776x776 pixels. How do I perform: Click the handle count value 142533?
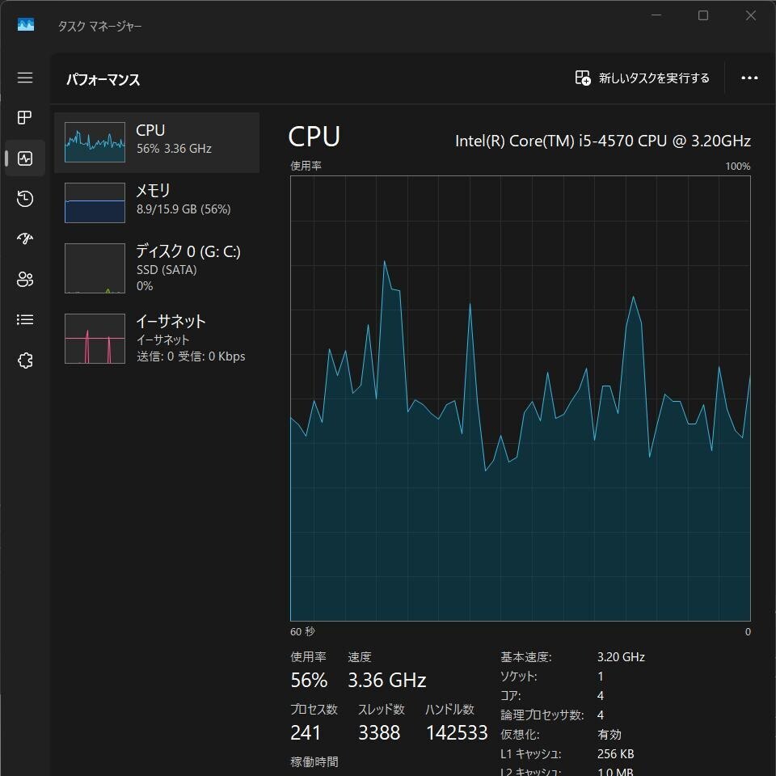pos(457,732)
